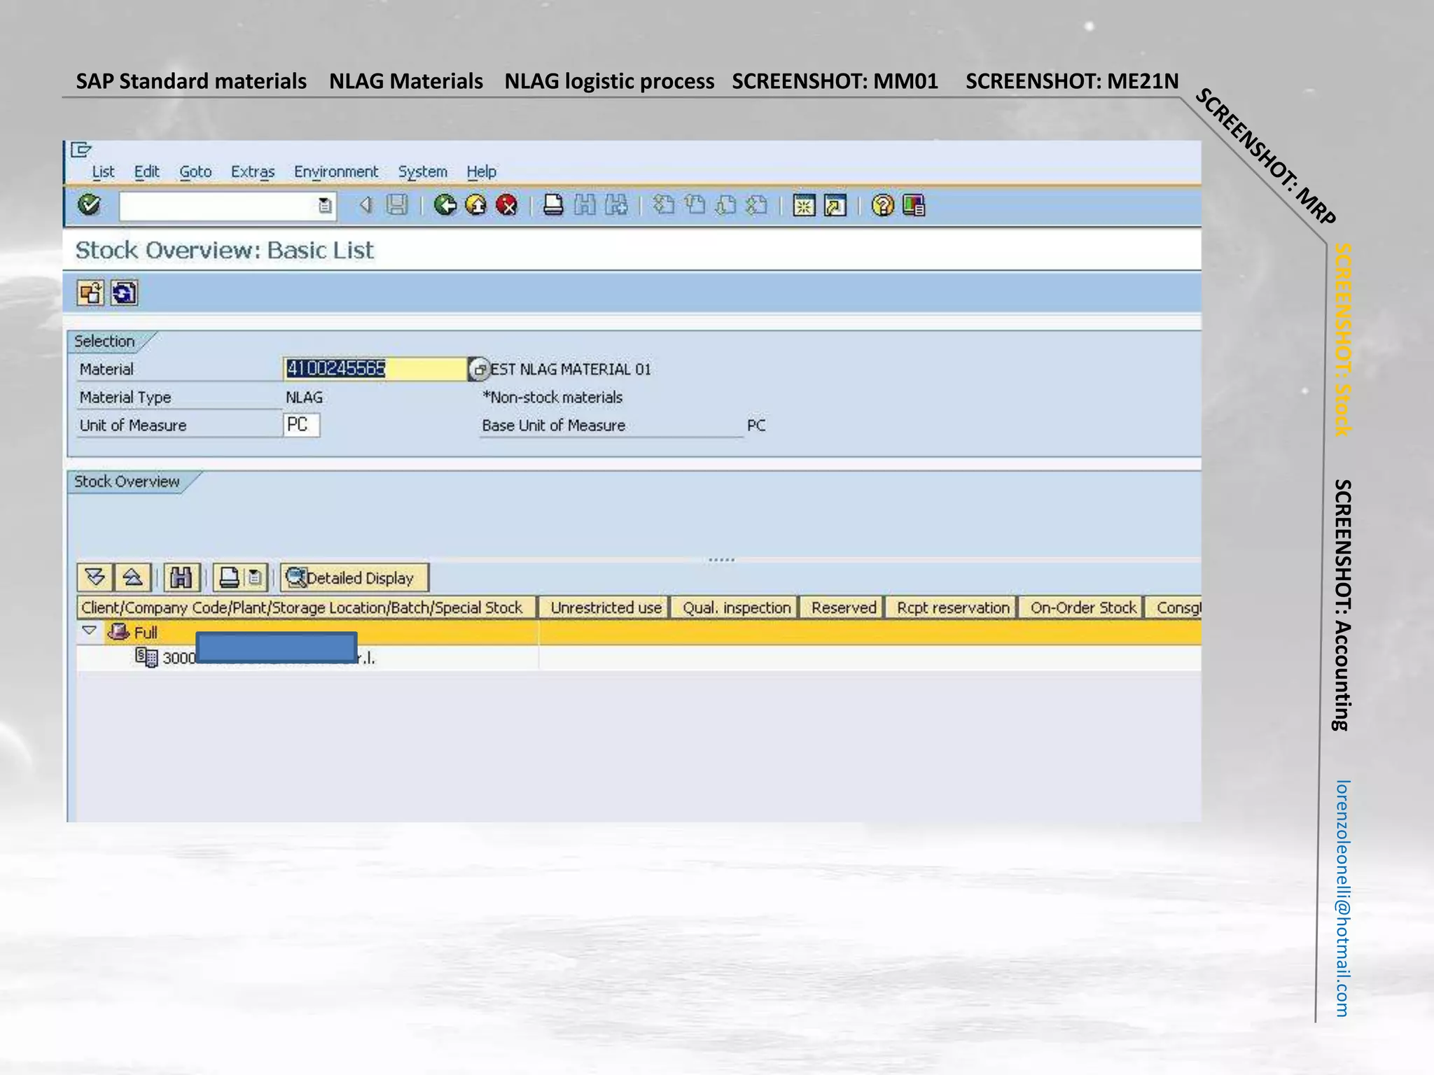Collapse the Full tree node triangle
The image size is (1434, 1075).
click(89, 631)
